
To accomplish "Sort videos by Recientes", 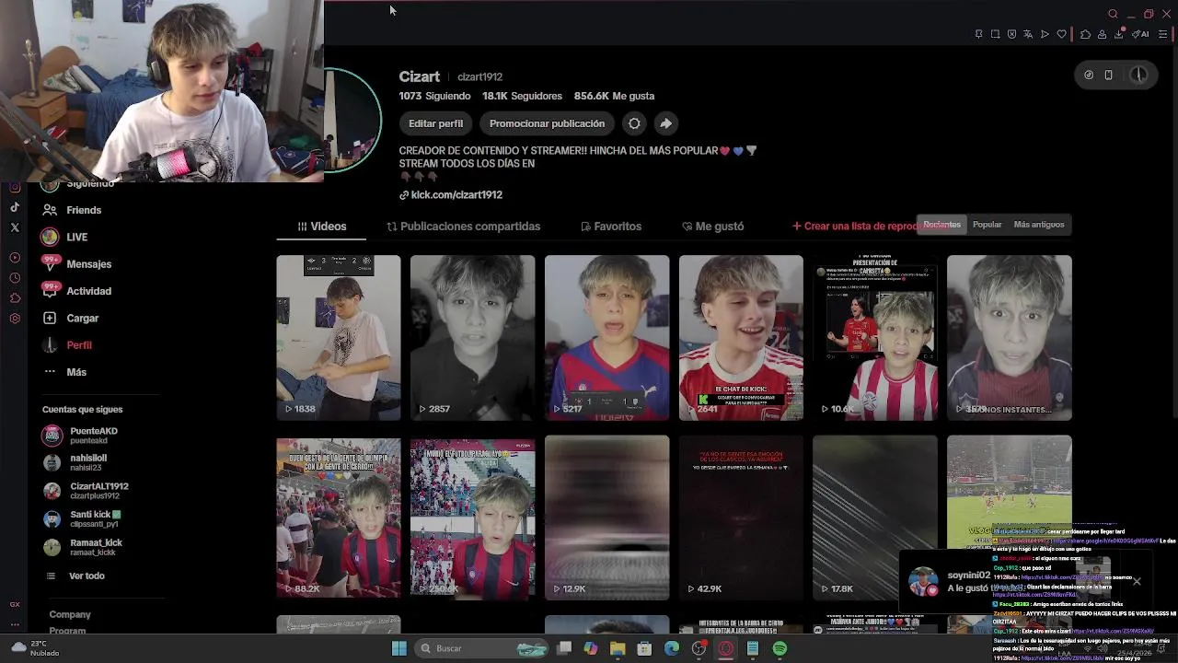I will click(x=941, y=225).
